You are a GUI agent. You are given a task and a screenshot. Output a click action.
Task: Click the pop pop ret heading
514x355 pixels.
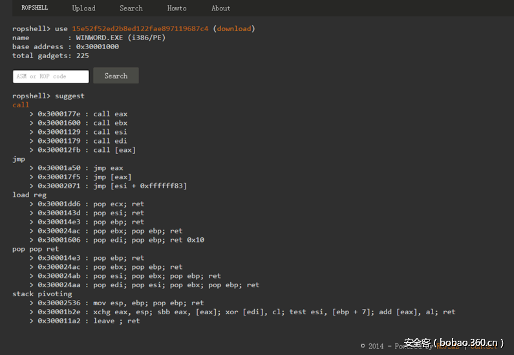tap(36, 248)
